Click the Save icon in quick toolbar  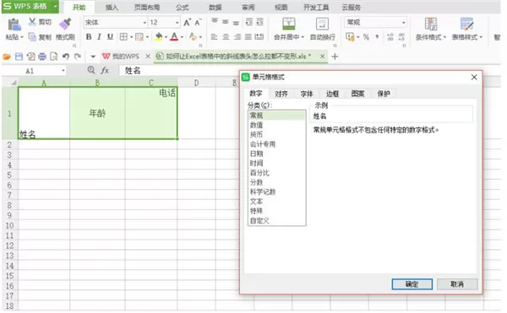[19, 57]
